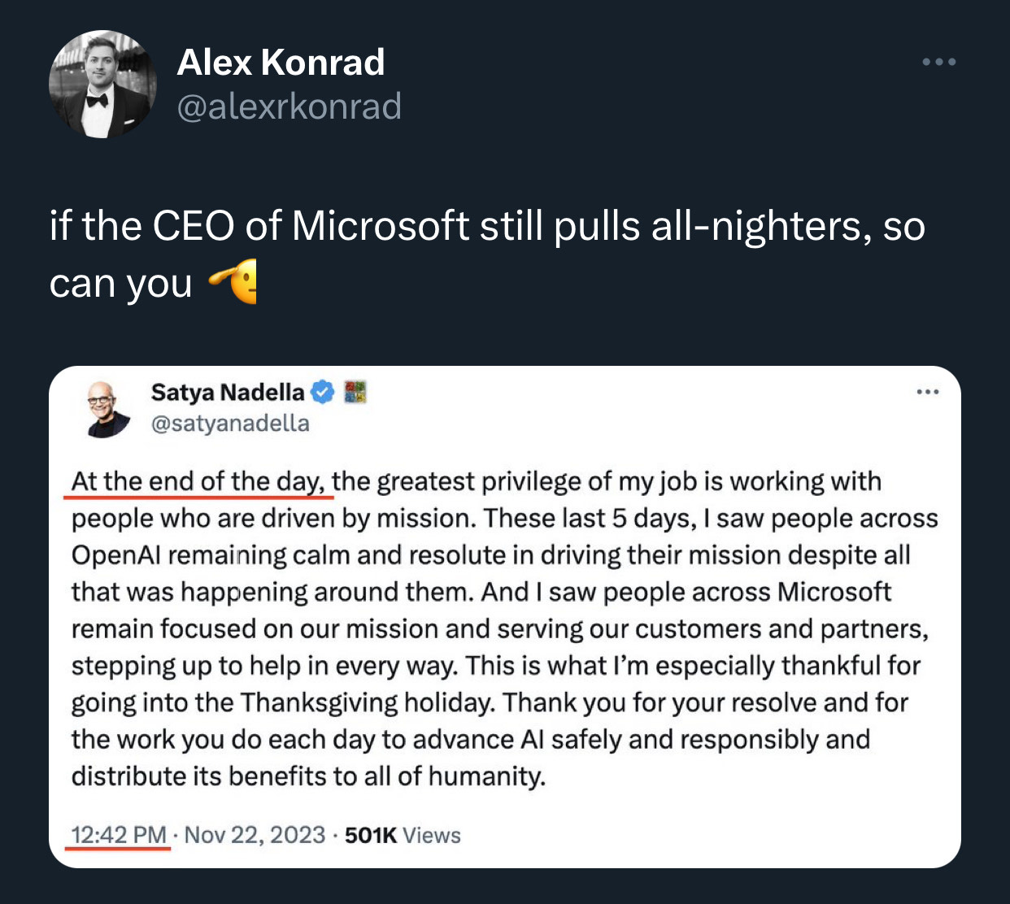Click Satya Nadella's verified checkmark badge
1010x904 pixels.
coord(321,391)
